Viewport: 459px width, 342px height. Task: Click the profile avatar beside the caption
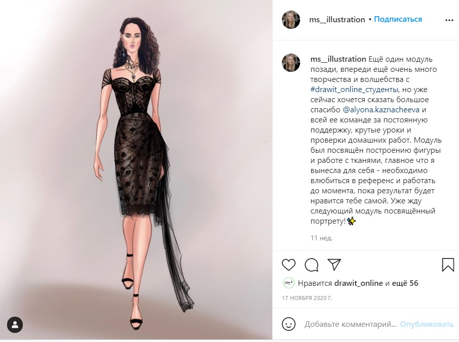[291, 63]
